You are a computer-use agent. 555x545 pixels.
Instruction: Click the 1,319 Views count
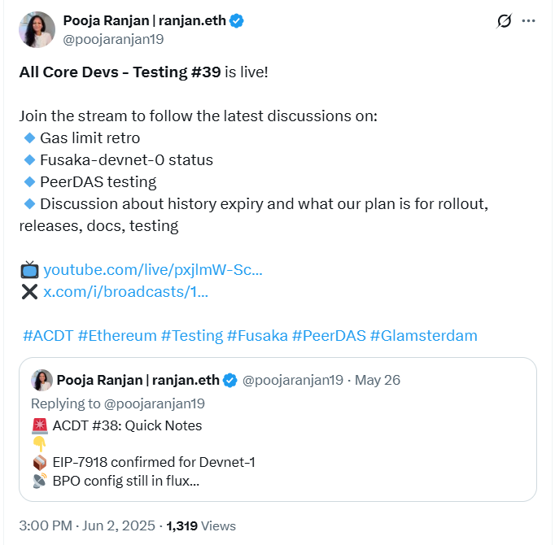pos(200,526)
